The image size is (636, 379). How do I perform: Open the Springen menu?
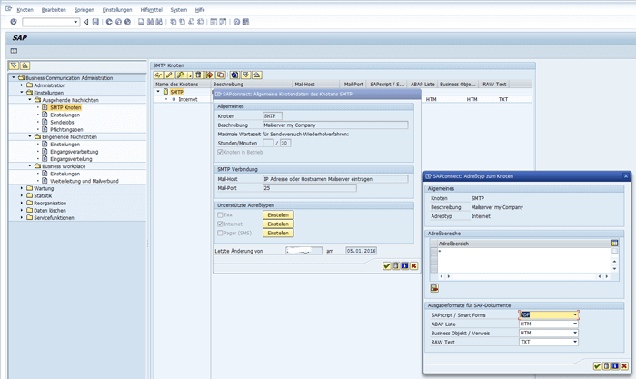pos(84,10)
